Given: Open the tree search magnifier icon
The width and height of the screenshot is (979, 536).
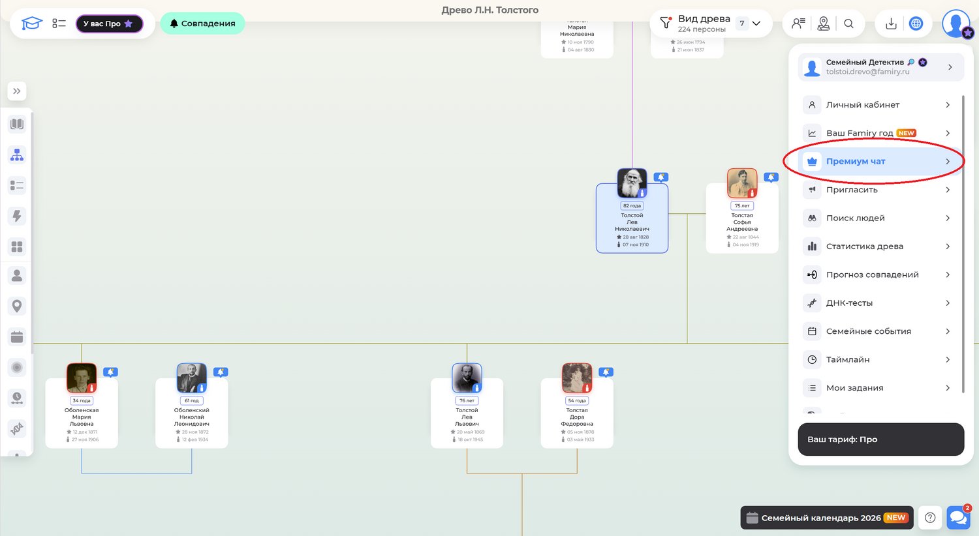Looking at the screenshot, I should 848,23.
